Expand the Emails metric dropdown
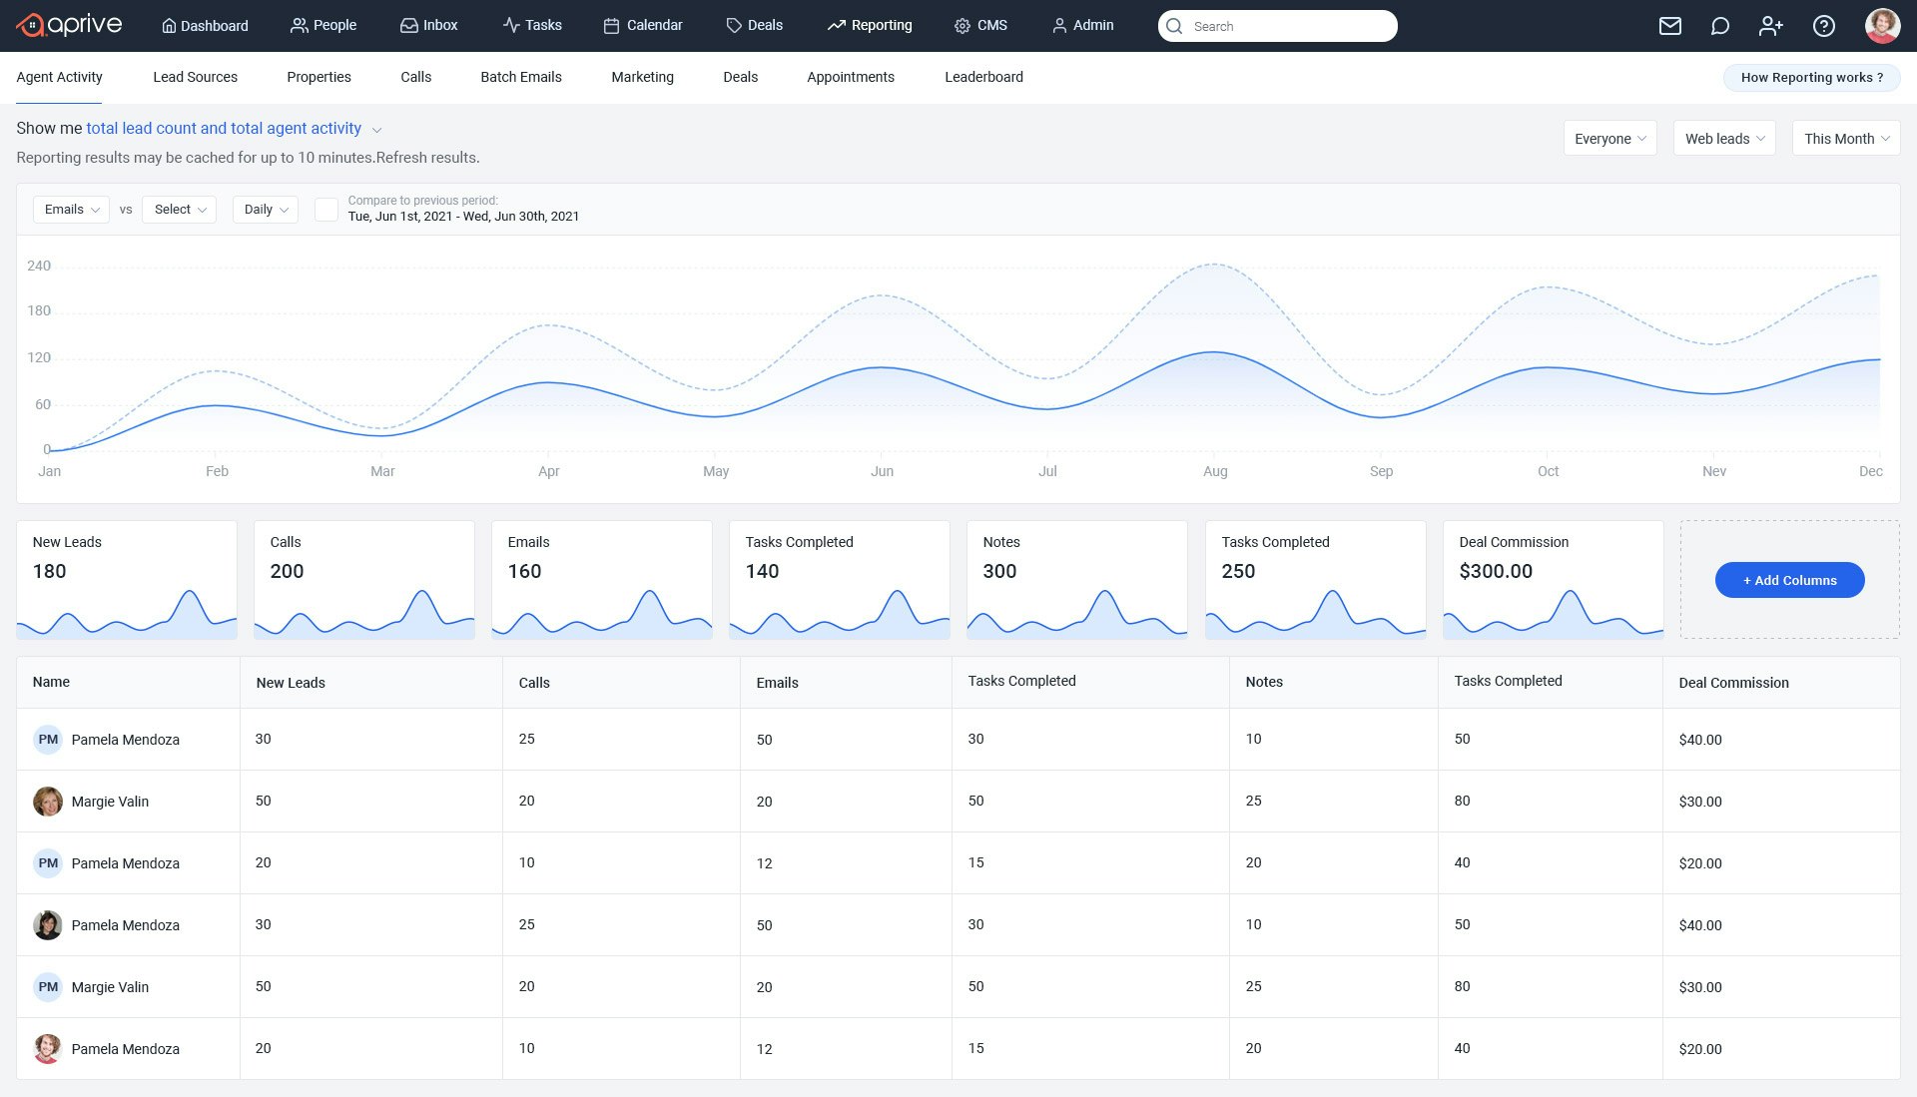1917x1097 pixels. pyautogui.click(x=71, y=209)
